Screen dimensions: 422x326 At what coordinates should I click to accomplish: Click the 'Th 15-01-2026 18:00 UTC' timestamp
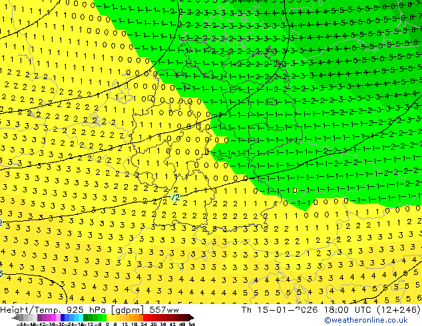pyautogui.click(x=307, y=309)
